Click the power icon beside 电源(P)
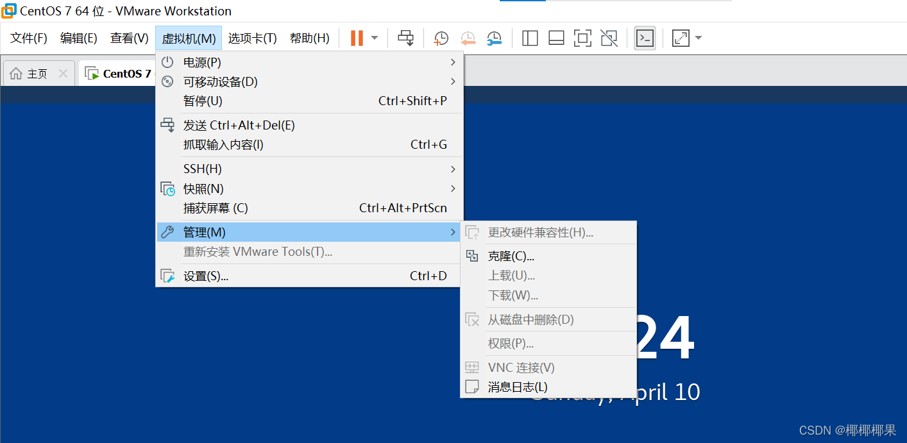This screenshot has height=443, width=907. click(167, 62)
